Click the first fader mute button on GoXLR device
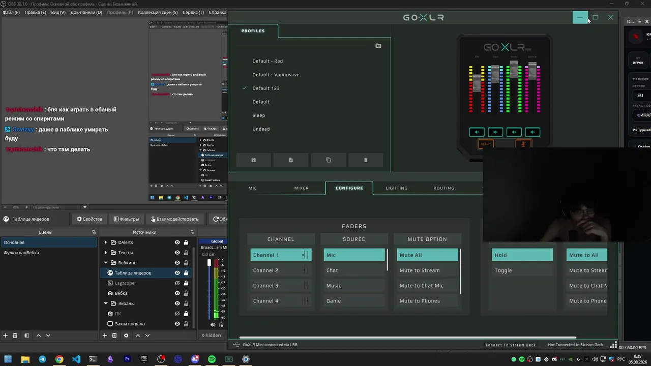The width and height of the screenshot is (651, 366). point(477,132)
